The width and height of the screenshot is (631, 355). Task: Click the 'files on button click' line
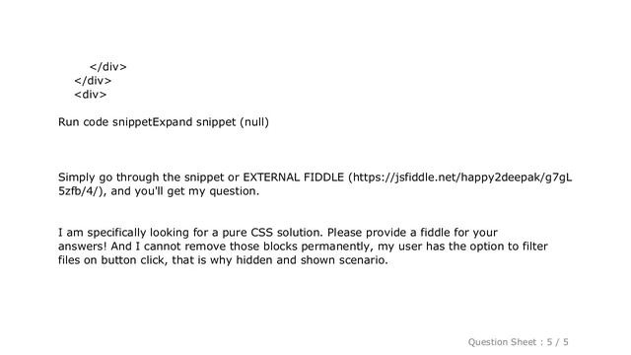[x=223, y=260]
